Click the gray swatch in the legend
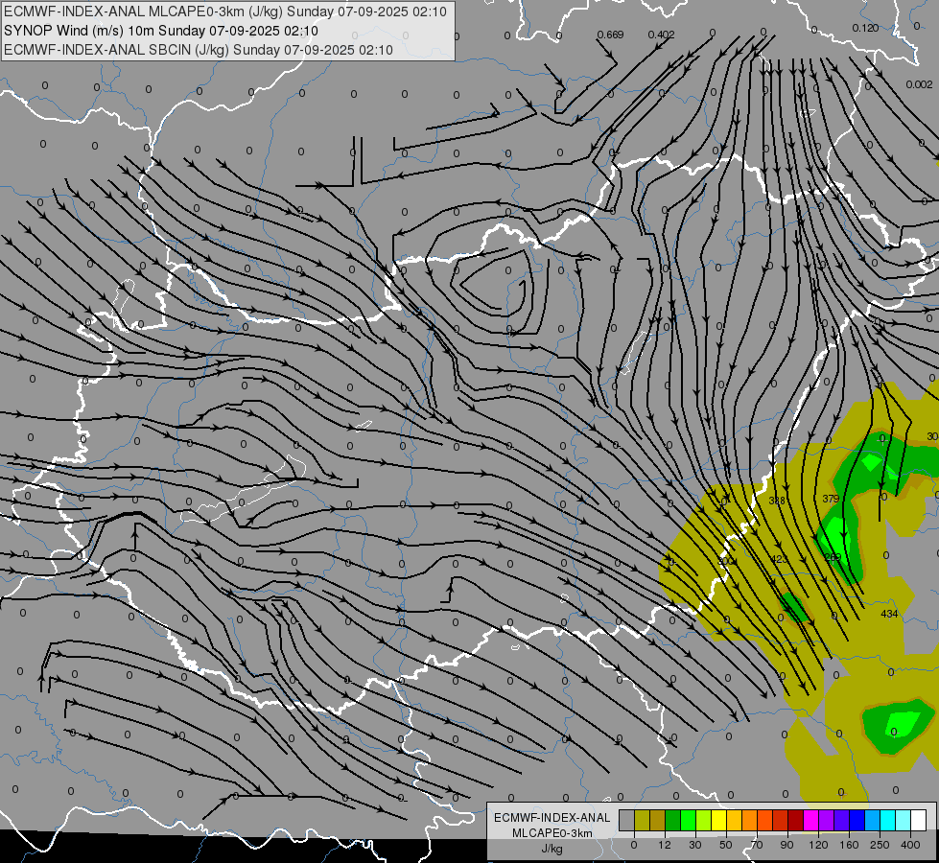Image resolution: width=939 pixels, height=863 pixels. (627, 820)
